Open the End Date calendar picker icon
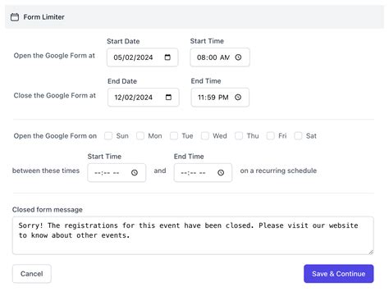Image resolution: width=389 pixels, height=296 pixels. (x=168, y=97)
